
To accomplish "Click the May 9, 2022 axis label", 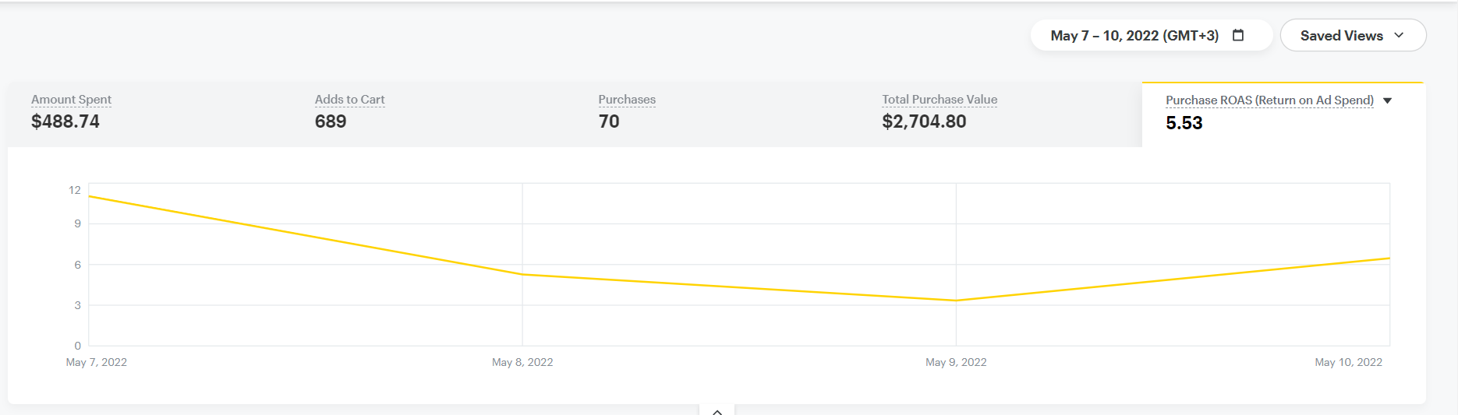I will (x=956, y=362).
